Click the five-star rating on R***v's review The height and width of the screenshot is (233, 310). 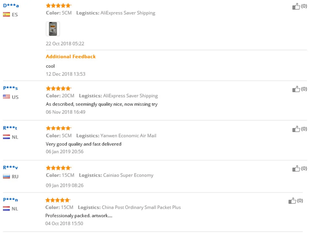point(58,168)
